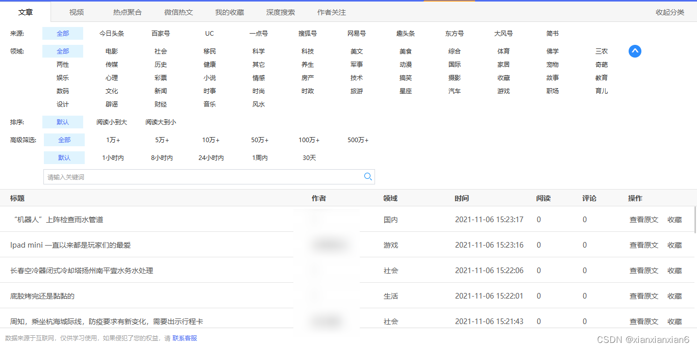Filter reads by 1万+
This screenshot has height=348, width=697.
pyautogui.click(x=113, y=140)
